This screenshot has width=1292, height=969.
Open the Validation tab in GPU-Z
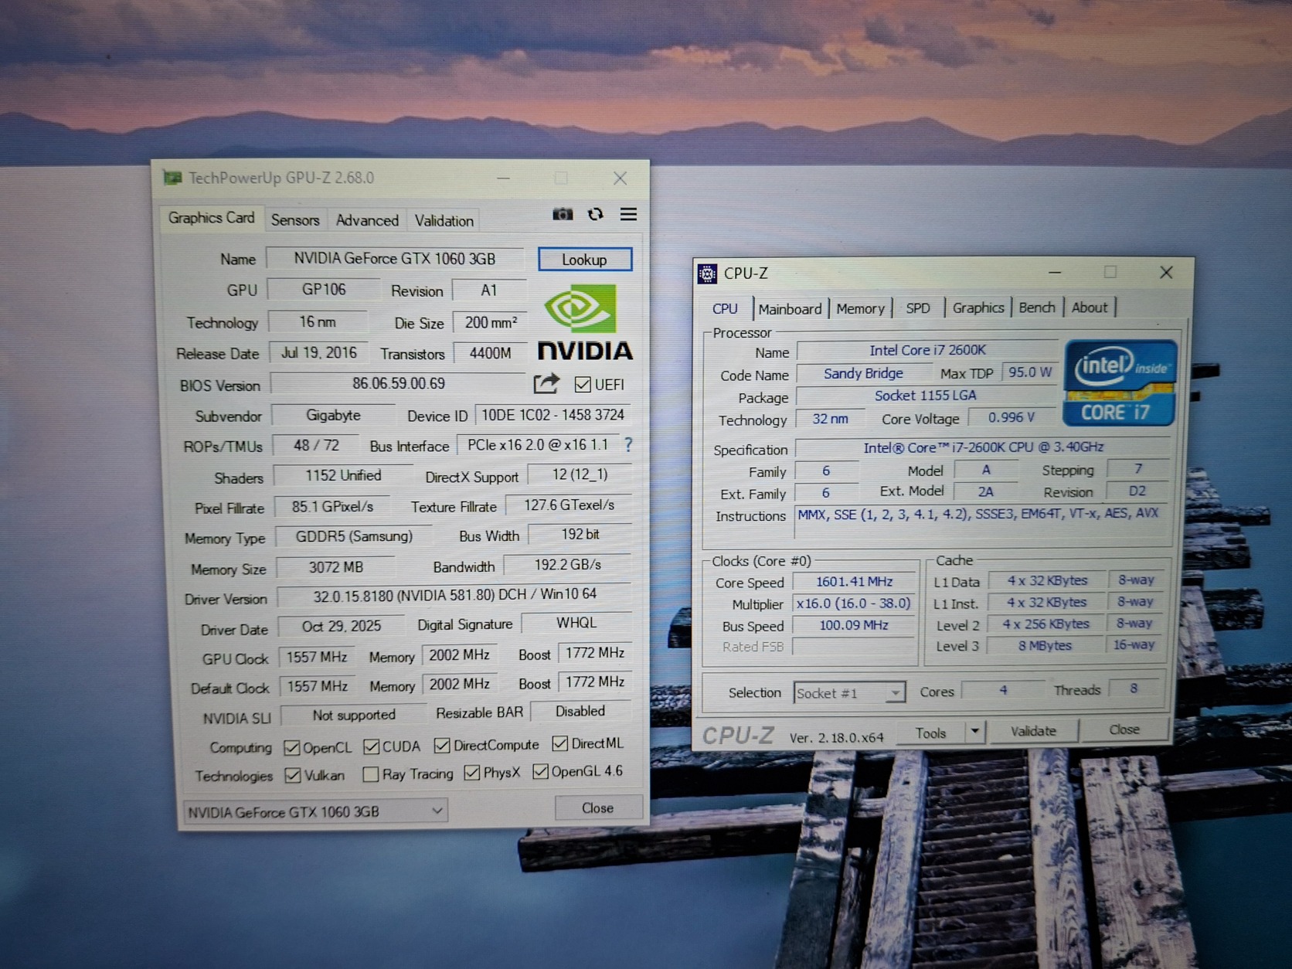point(444,221)
